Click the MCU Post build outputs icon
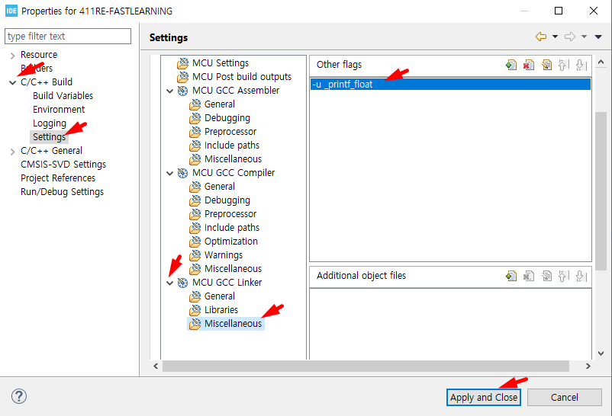Viewport: 612px width, 416px height. tap(183, 77)
